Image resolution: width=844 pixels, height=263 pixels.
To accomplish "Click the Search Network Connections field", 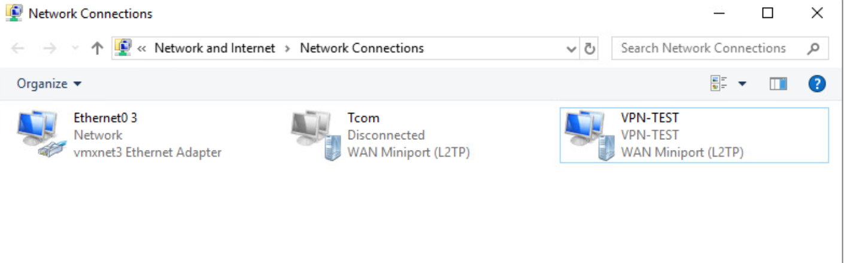I will click(x=720, y=48).
